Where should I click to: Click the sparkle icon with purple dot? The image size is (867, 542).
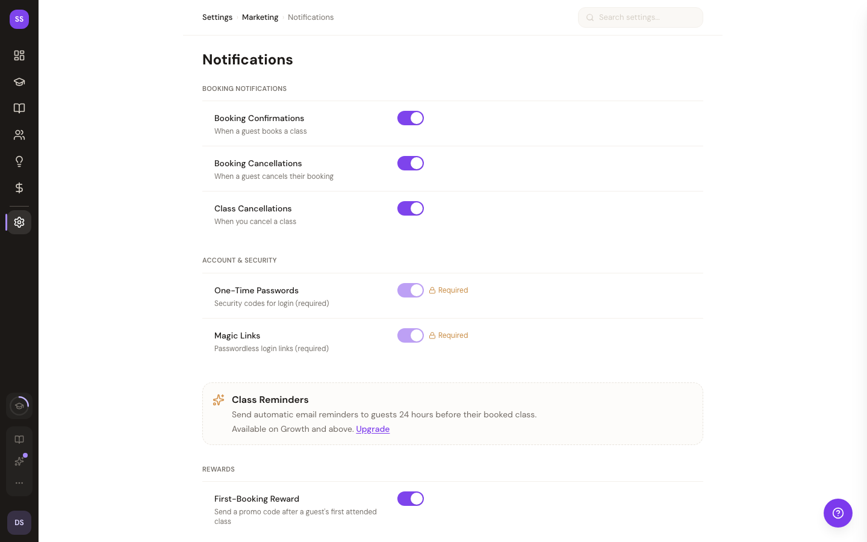coord(19,461)
